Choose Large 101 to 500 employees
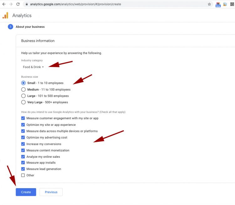 [x=23, y=96]
